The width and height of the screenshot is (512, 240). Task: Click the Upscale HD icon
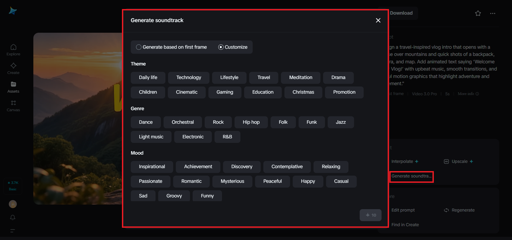(x=446, y=162)
